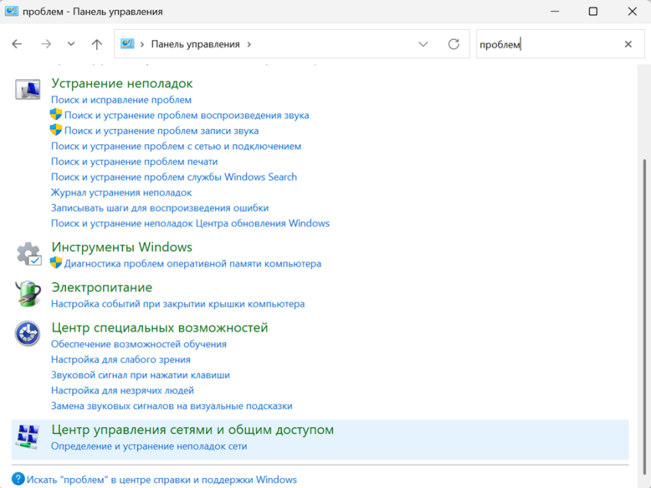Open Настройка для слабого зрения

point(121,359)
